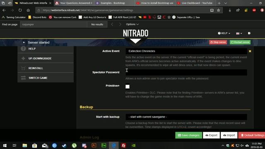The width and height of the screenshot is (265, 149).
Task: Click the NITRADO logo
Action: tap(135, 33)
